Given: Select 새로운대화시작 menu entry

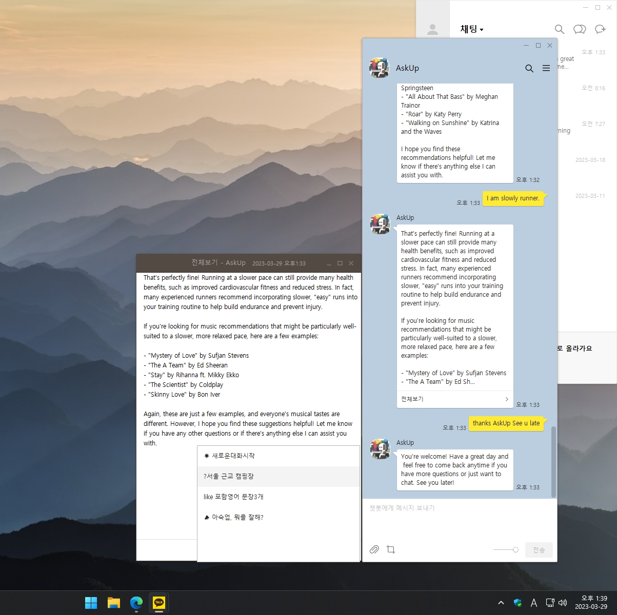Looking at the screenshot, I should tap(278, 456).
